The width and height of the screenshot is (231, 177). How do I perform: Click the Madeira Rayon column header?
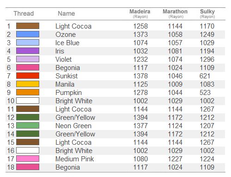tap(140, 14)
